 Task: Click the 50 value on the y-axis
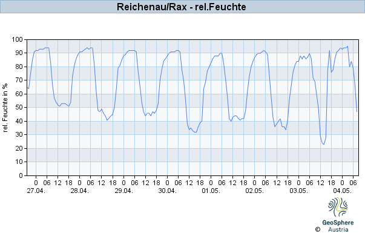(19, 108)
